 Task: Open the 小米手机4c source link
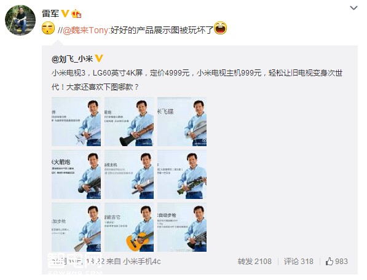tap(142, 262)
